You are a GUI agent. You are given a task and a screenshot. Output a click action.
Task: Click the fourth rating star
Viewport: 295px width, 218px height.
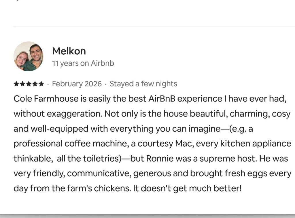tap(35, 84)
